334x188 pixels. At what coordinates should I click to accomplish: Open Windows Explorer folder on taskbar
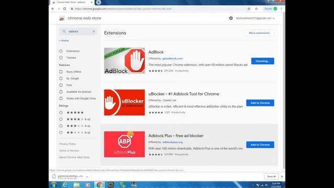[x=76, y=184]
